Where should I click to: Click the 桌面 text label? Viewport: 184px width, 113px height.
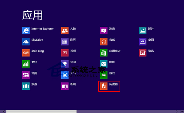pos(151,40)
